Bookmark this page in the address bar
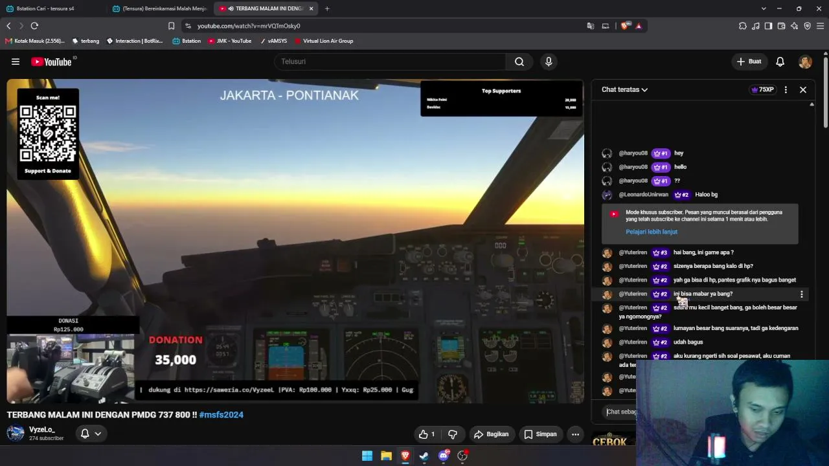Screen dimensions: 829x466 click(x=171, y=26)
